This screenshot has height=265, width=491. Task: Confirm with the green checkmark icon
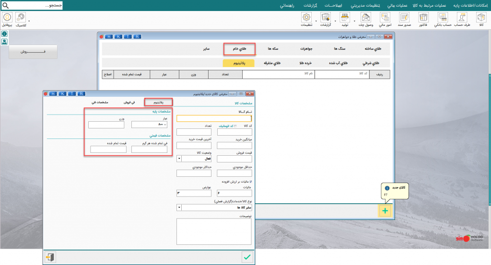point(247,257)
